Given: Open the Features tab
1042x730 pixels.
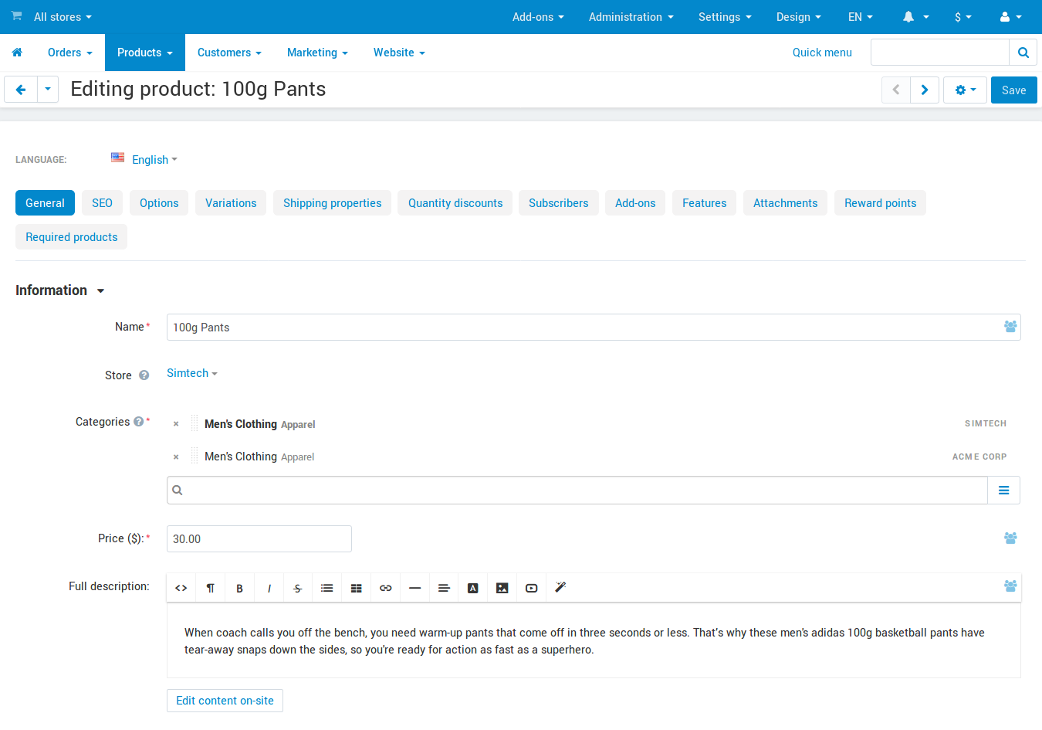Looking at the screenshot, I should coord(705,203).
